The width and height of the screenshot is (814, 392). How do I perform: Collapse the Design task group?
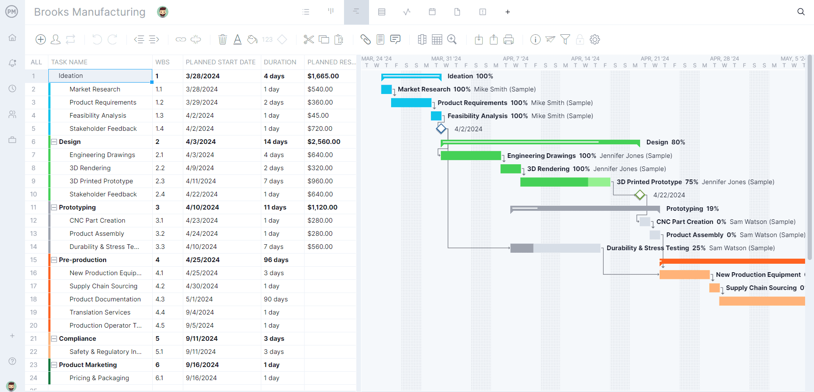tap(54, 142)
